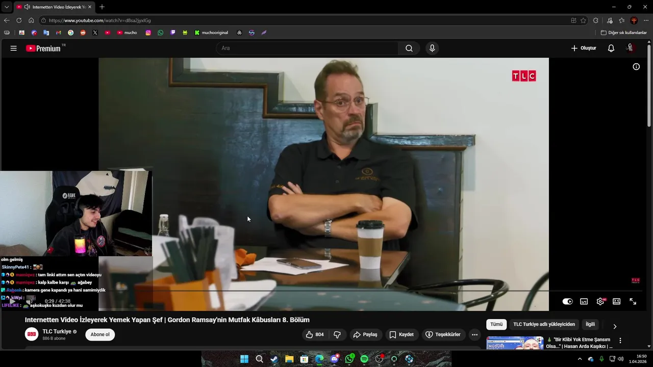Enter fullscreen in the video player
The image size is (653, 367).
pos(633,302)
